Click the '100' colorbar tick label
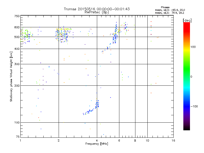The width and height of the screenshot is (204, 153). pyautogui.click(x=193, y=47)
